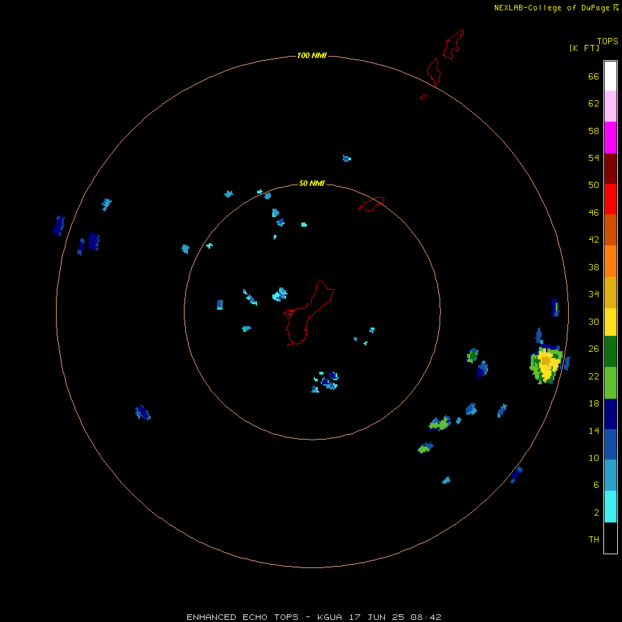Select the dark red legend swatch
This screenshot has height=622, width=622.
pyautogui.click(x=610, y=169)
